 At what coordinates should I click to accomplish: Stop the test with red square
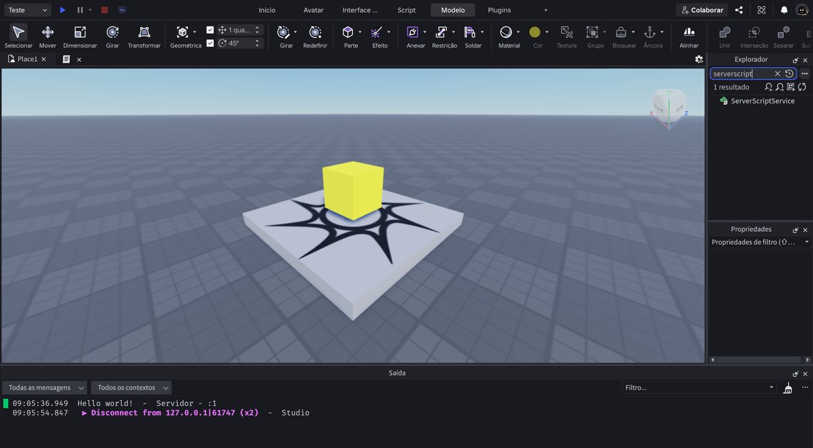pos(104,10)
